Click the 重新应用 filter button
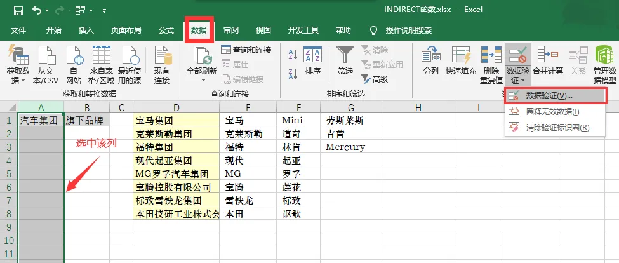 pos(382,64)
